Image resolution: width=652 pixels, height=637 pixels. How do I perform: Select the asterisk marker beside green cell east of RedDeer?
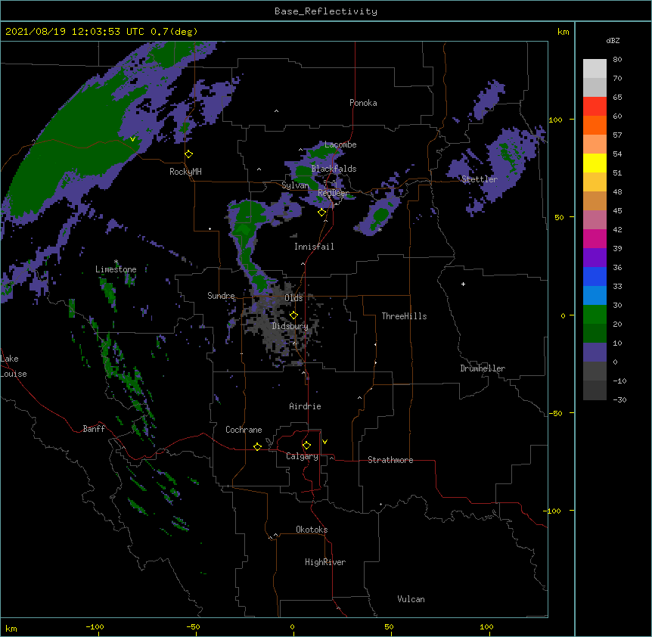click(x=380, y=229)
